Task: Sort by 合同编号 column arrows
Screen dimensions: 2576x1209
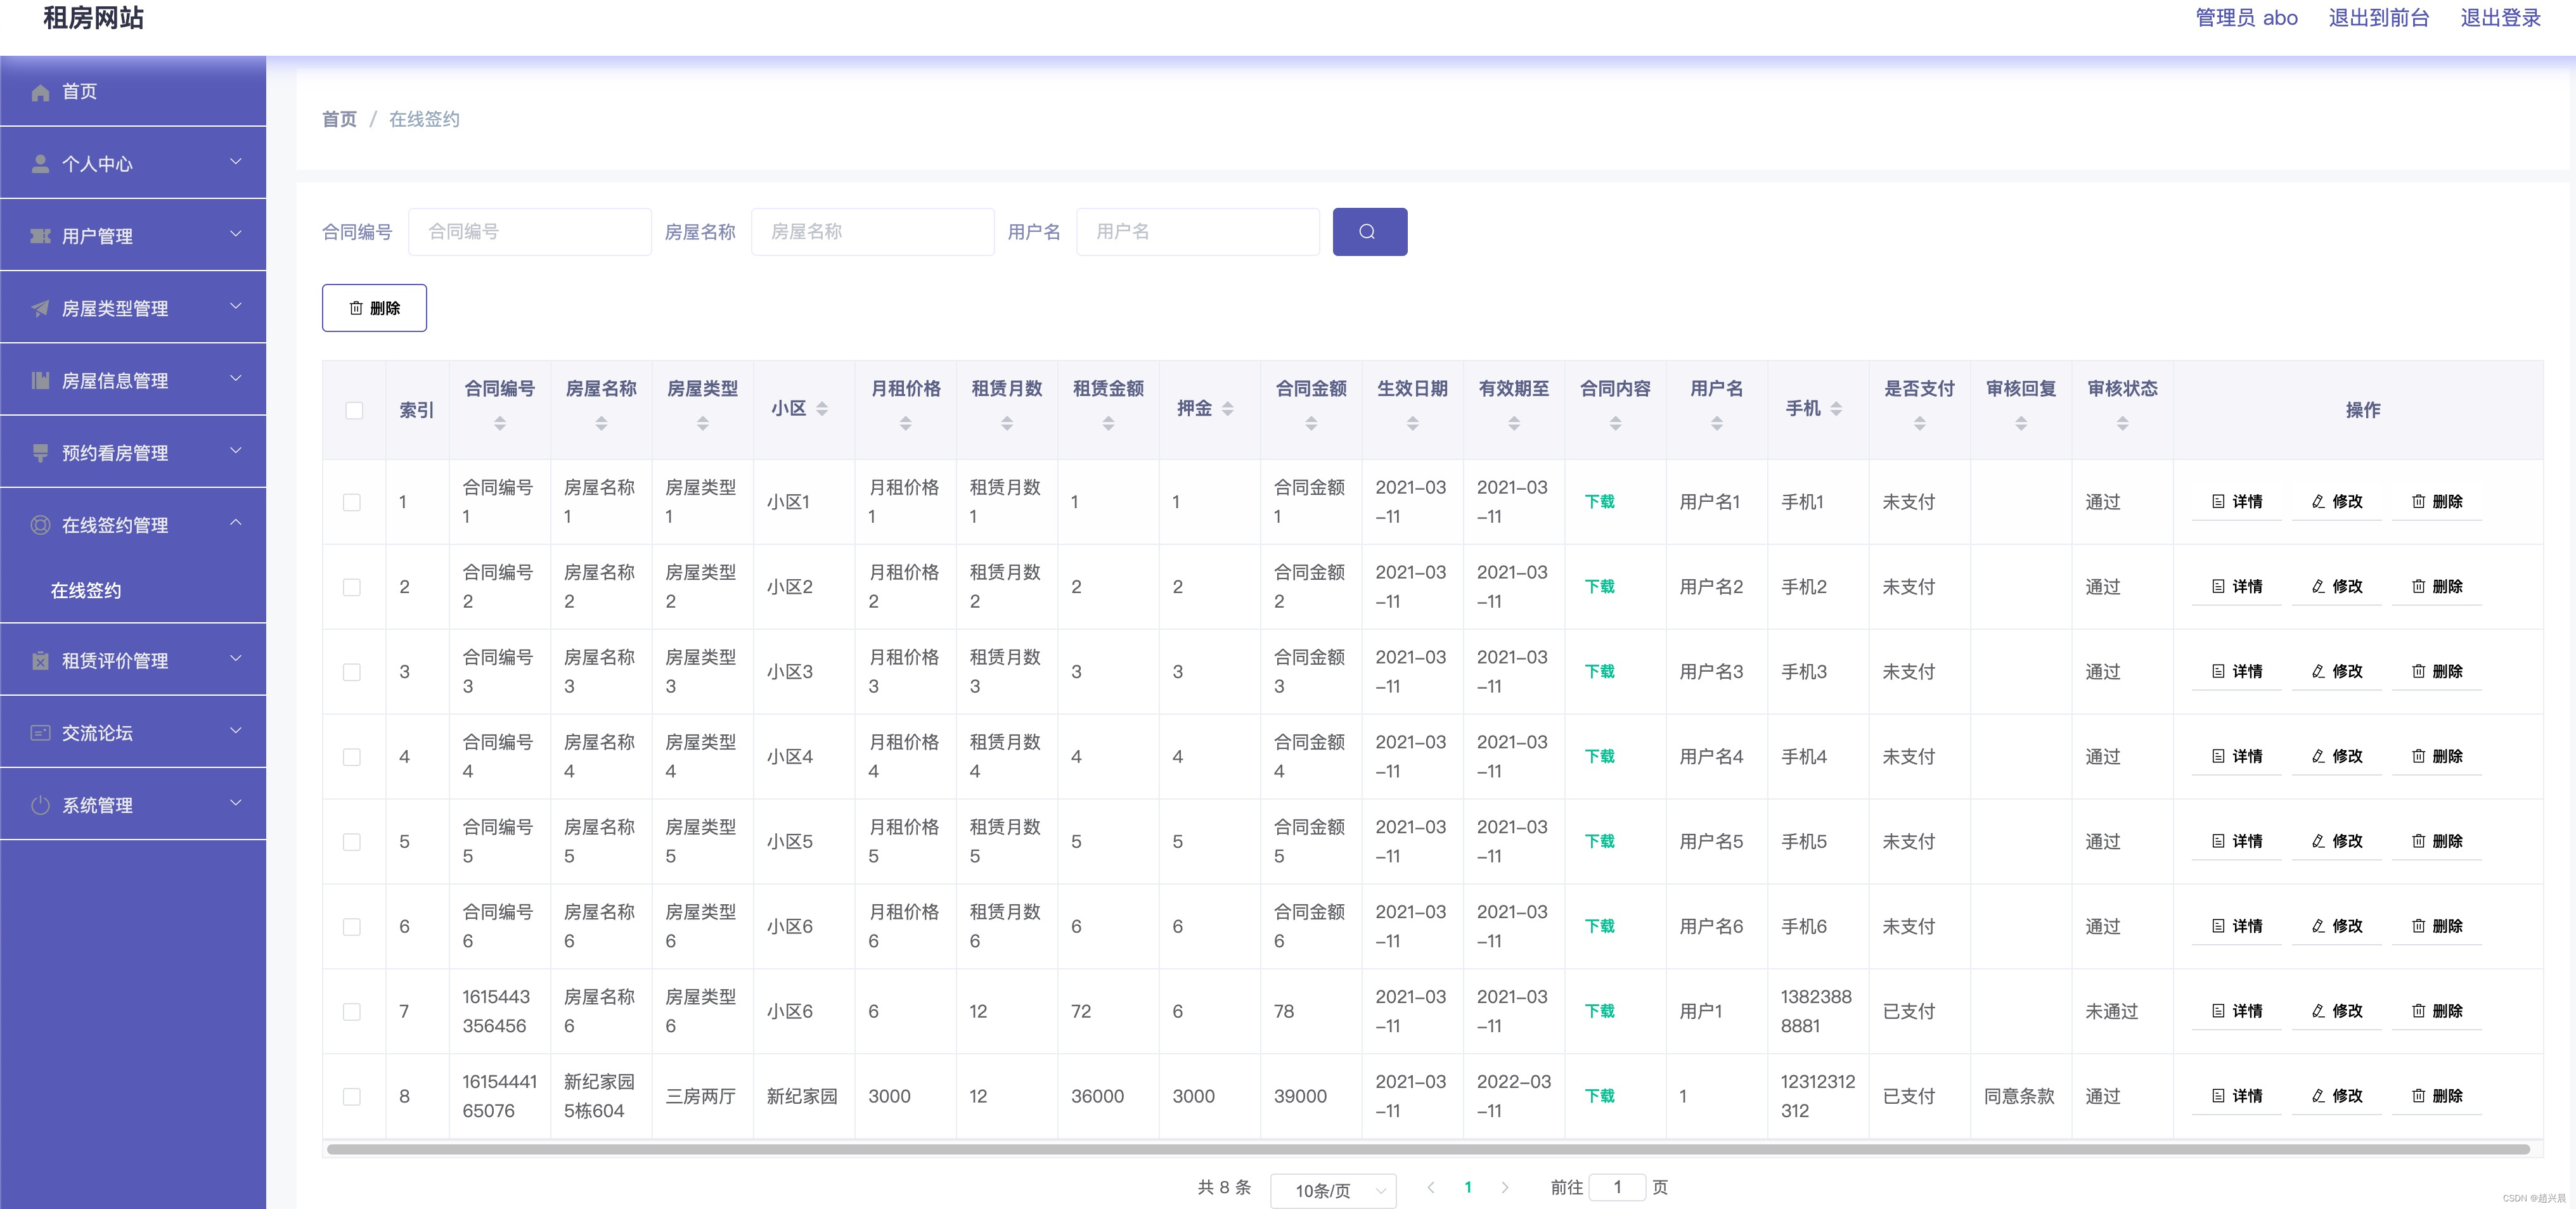Action: [x=500, y=424]
